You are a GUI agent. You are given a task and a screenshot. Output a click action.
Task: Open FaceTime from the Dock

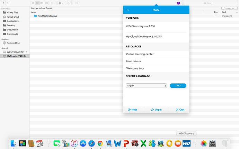click(x=57, y=143)
